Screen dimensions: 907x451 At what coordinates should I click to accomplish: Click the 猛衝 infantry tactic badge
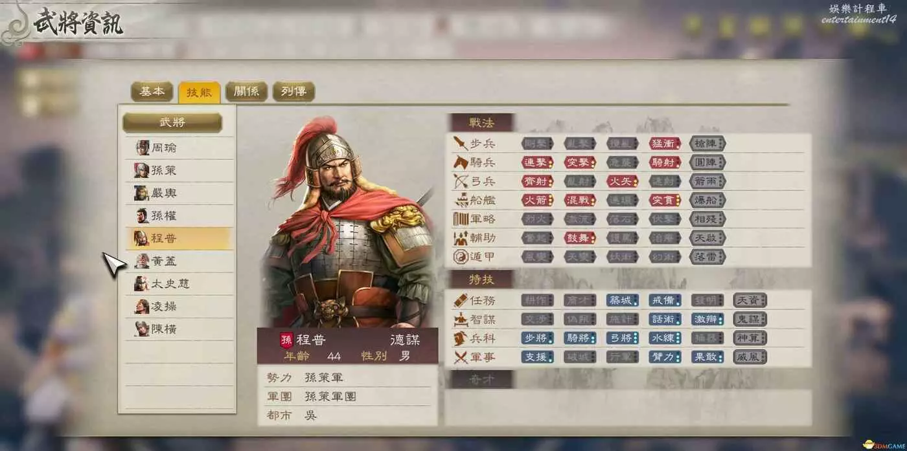tap(665, 144)
